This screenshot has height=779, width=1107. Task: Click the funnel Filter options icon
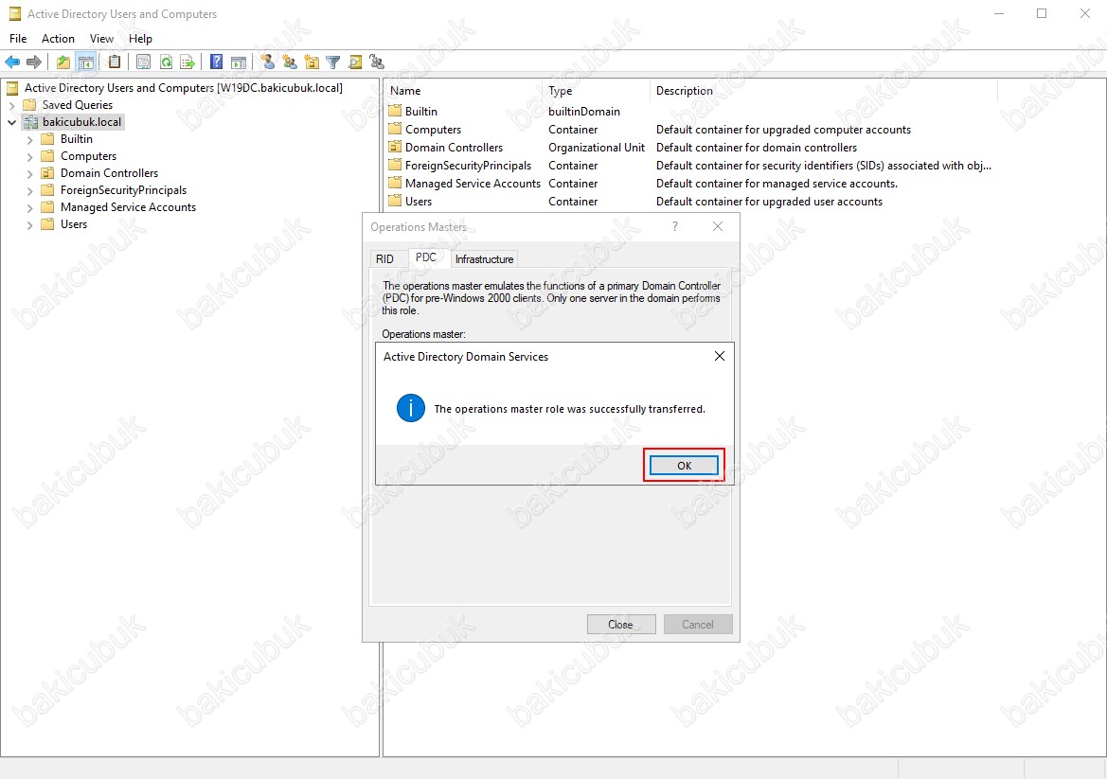(333, 62)
